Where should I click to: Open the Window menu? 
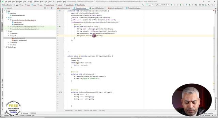(59, 2)
